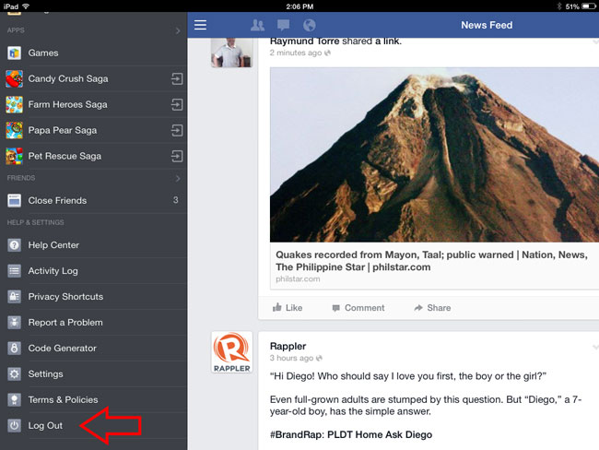Select Log Out menu item
Viewport: 599px width, 450px height.
coord(94,425)
